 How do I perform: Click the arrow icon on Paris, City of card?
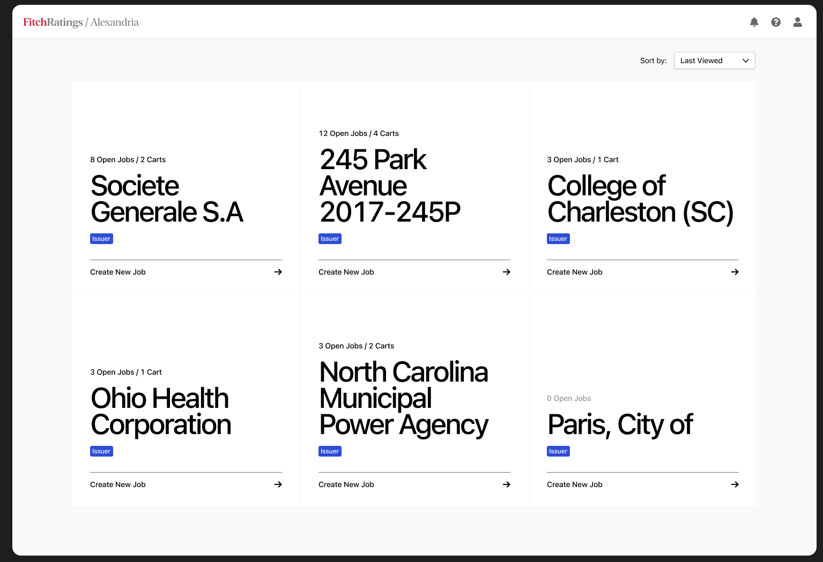click(735, 484)
